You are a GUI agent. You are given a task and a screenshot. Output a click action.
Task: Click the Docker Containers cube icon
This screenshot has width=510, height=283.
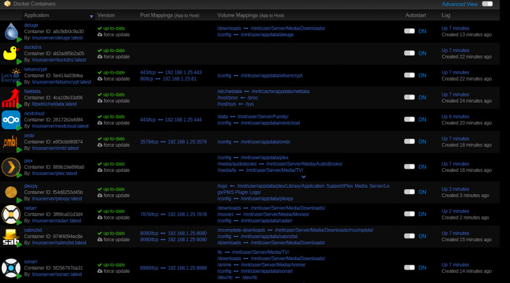(7, 4)
